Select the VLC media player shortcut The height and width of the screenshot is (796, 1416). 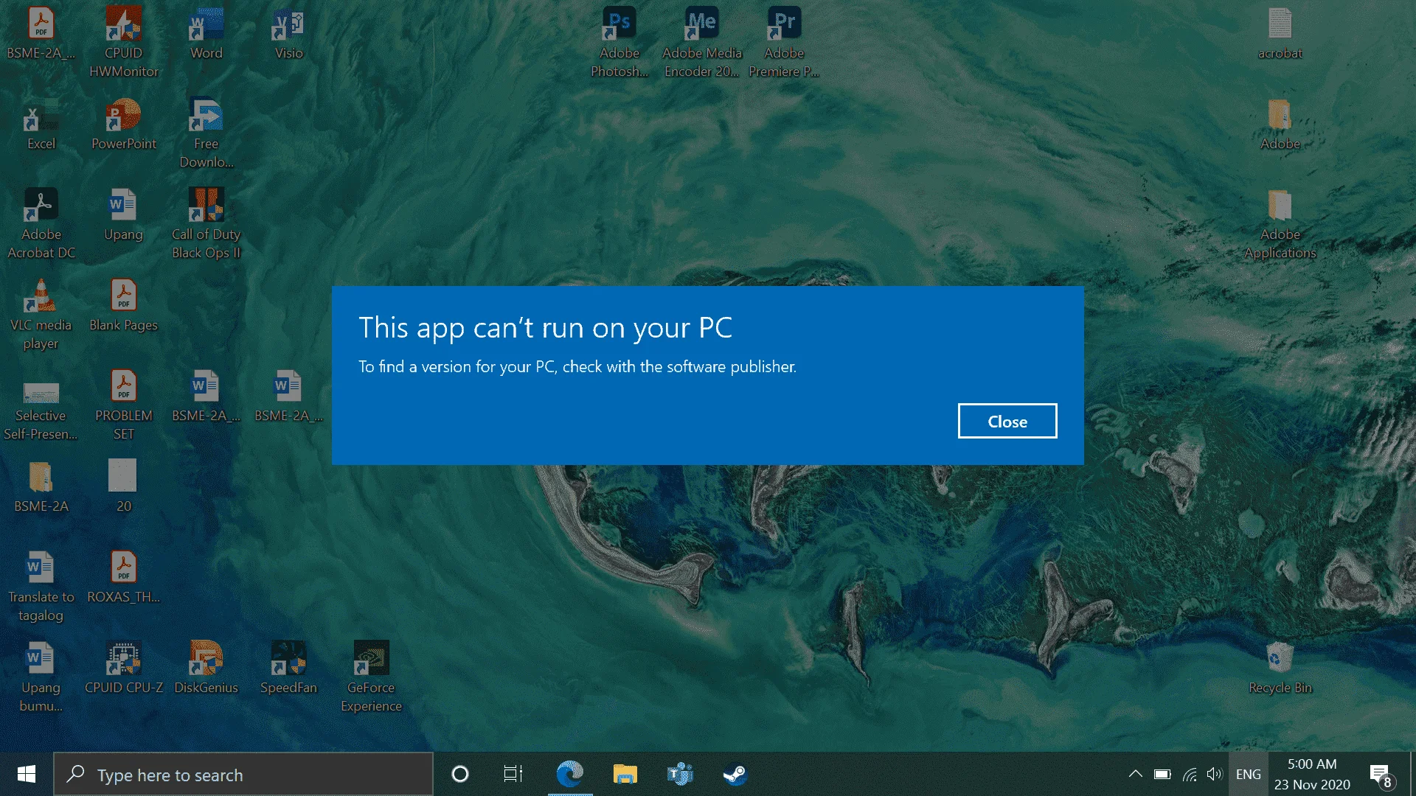(41, 314)
